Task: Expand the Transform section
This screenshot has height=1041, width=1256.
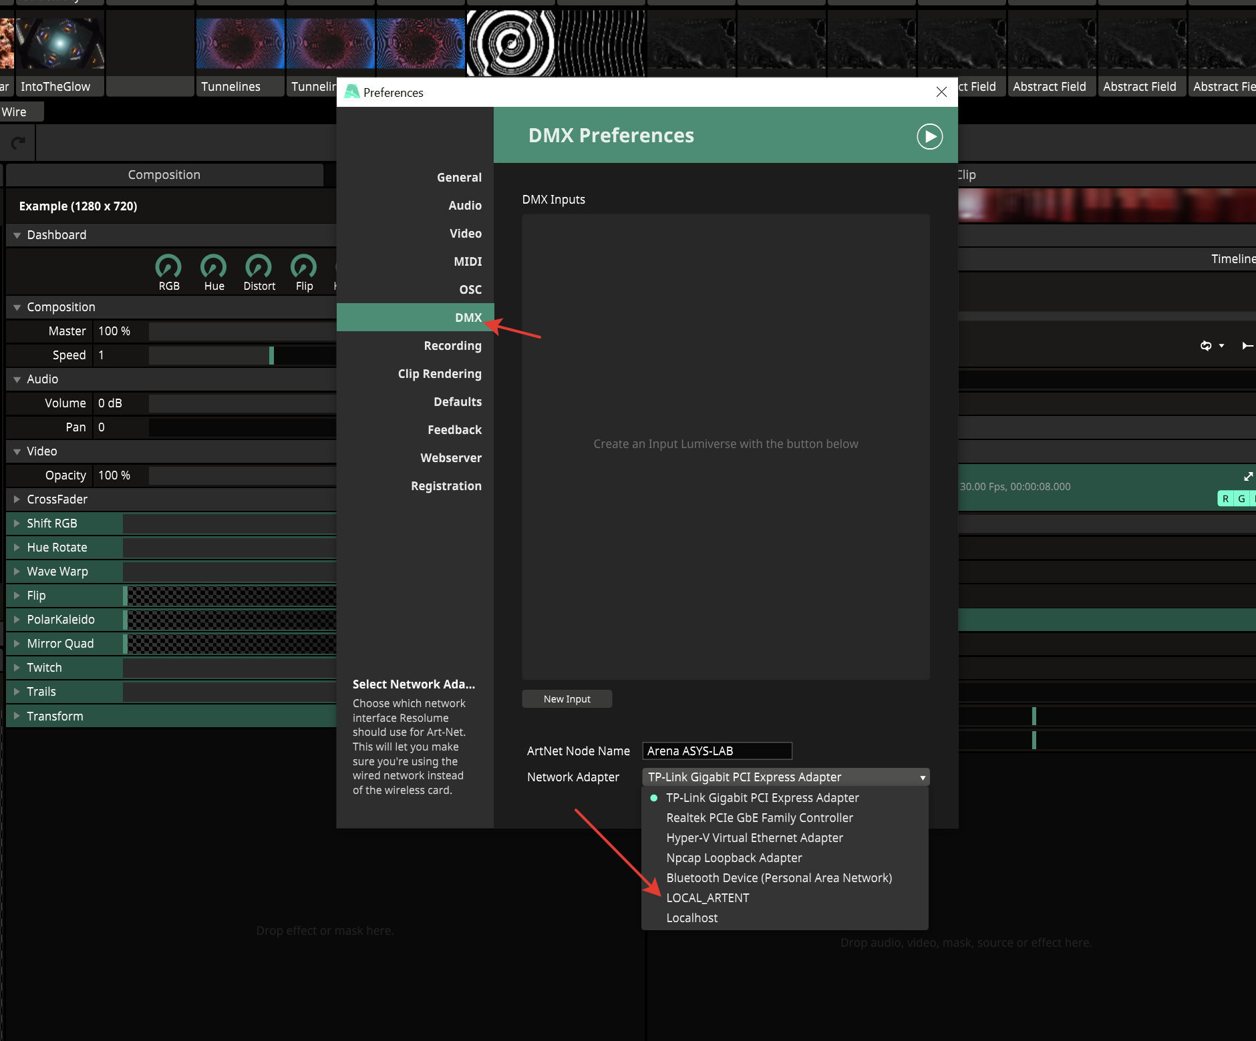Action: (17, 716)
